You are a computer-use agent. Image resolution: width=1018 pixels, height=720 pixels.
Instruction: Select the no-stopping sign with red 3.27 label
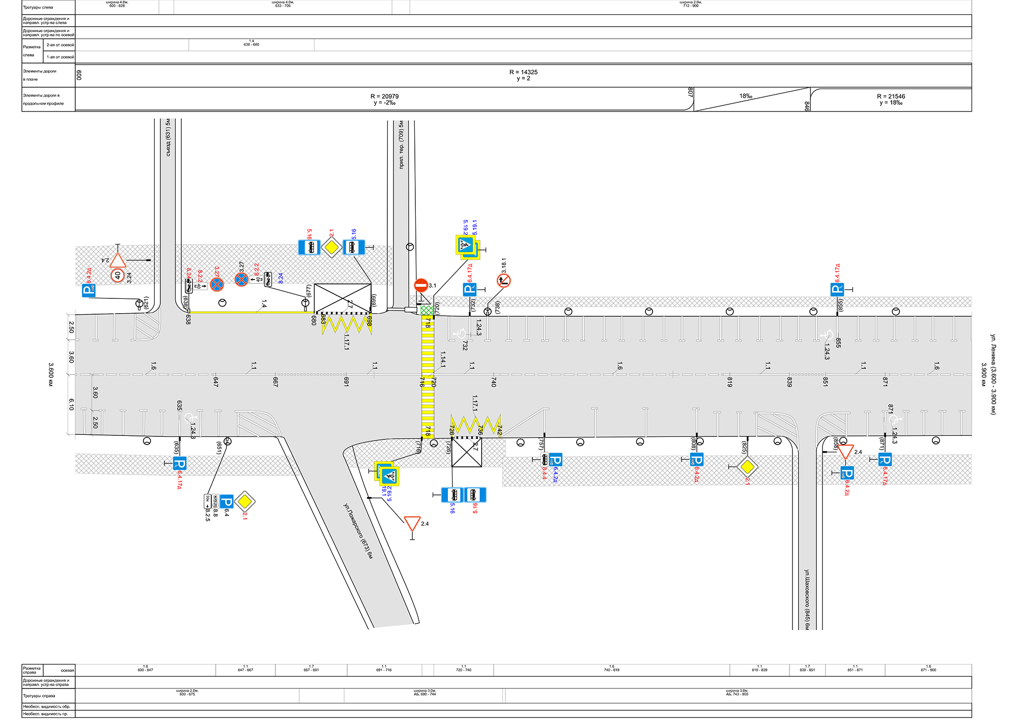[217, 284]
